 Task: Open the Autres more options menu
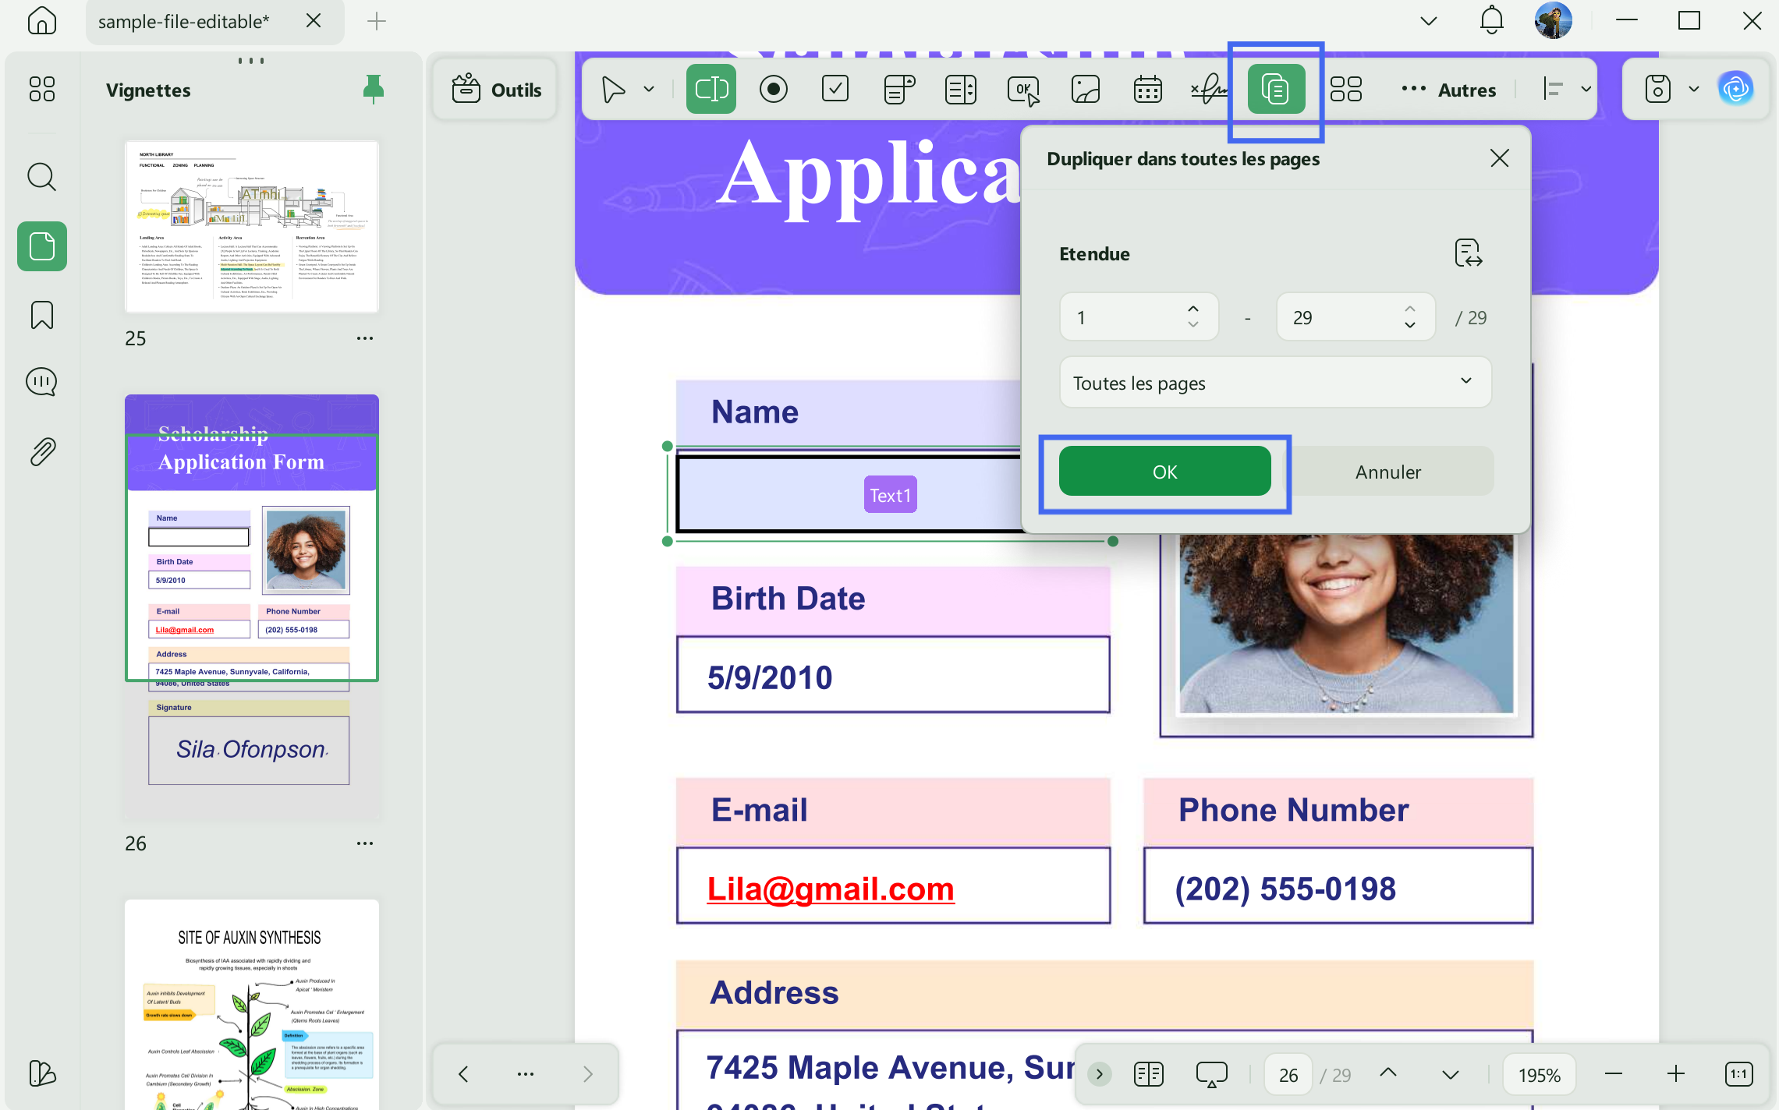coord(1448,90)
